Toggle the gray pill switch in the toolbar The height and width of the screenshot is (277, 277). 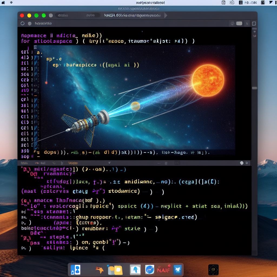click(x=239, y=24)
